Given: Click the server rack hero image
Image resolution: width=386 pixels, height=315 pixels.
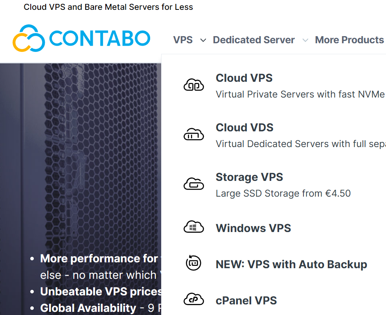Looking at the screenshot, I should pyautogui.click(x=81, y=158).
